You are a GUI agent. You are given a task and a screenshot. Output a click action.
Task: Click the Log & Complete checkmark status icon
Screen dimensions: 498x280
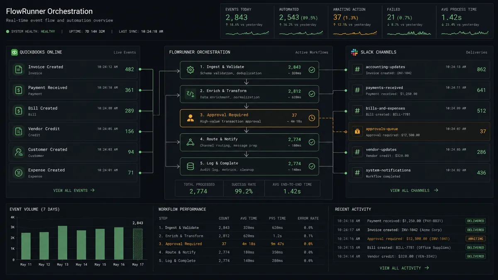(x=312, y=166)
